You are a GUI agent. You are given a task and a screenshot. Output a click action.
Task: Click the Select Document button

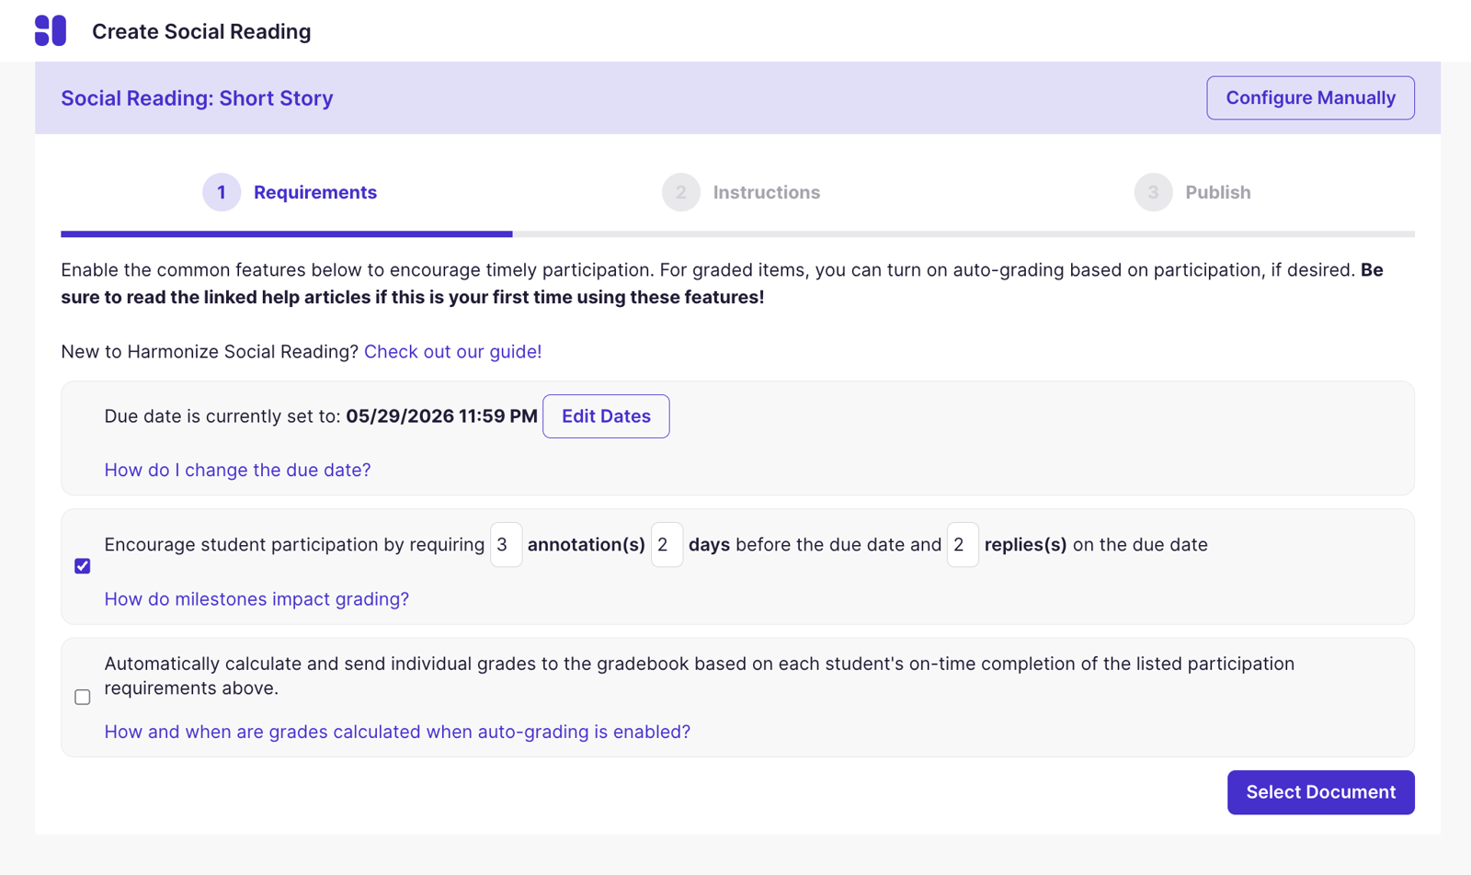pos(1320,792)
